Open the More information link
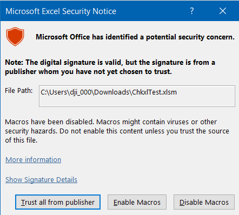 point(34,160)
